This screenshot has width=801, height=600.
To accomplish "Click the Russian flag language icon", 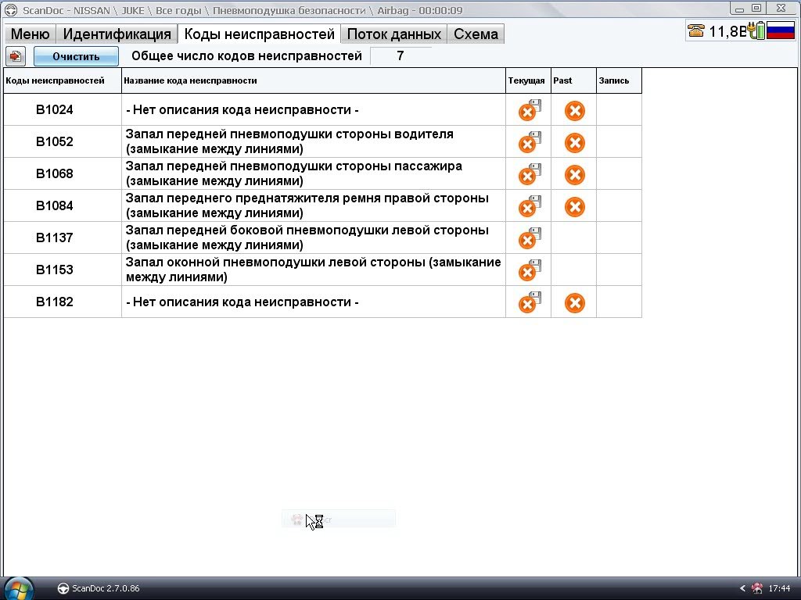I will click(x=780, y=31).
